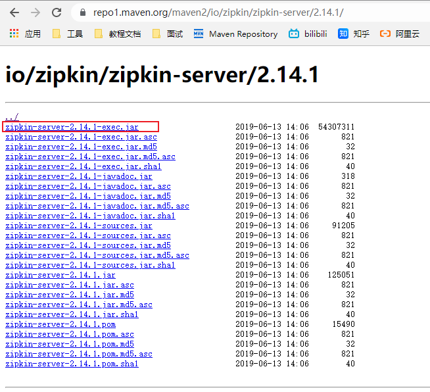Download zipkin-server-2.14.1-exec.jar

click(x=72, y=127)
